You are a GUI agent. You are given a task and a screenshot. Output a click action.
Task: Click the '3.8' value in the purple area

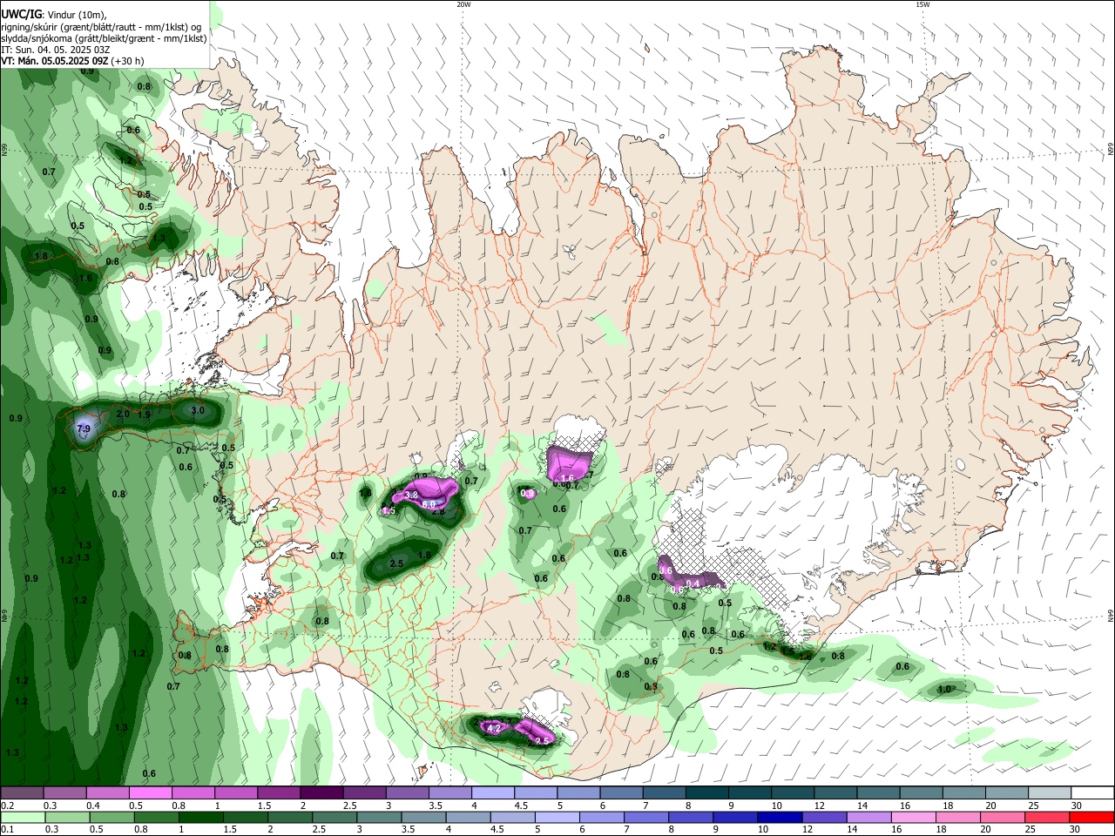pyautogui.click(x=411, y=494)
